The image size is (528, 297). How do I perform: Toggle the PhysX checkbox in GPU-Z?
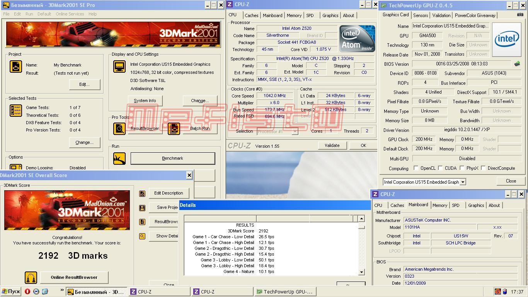pos(462,168)
